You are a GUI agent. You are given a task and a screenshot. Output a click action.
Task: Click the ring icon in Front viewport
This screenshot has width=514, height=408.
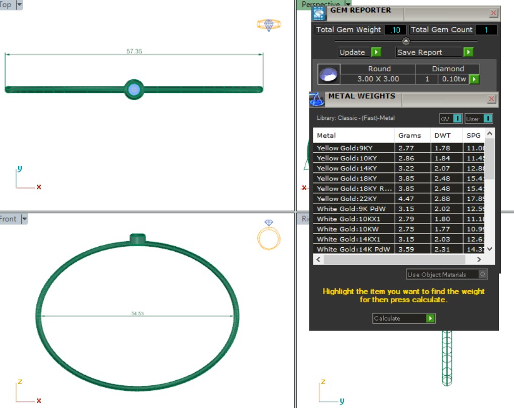[269, 235]
